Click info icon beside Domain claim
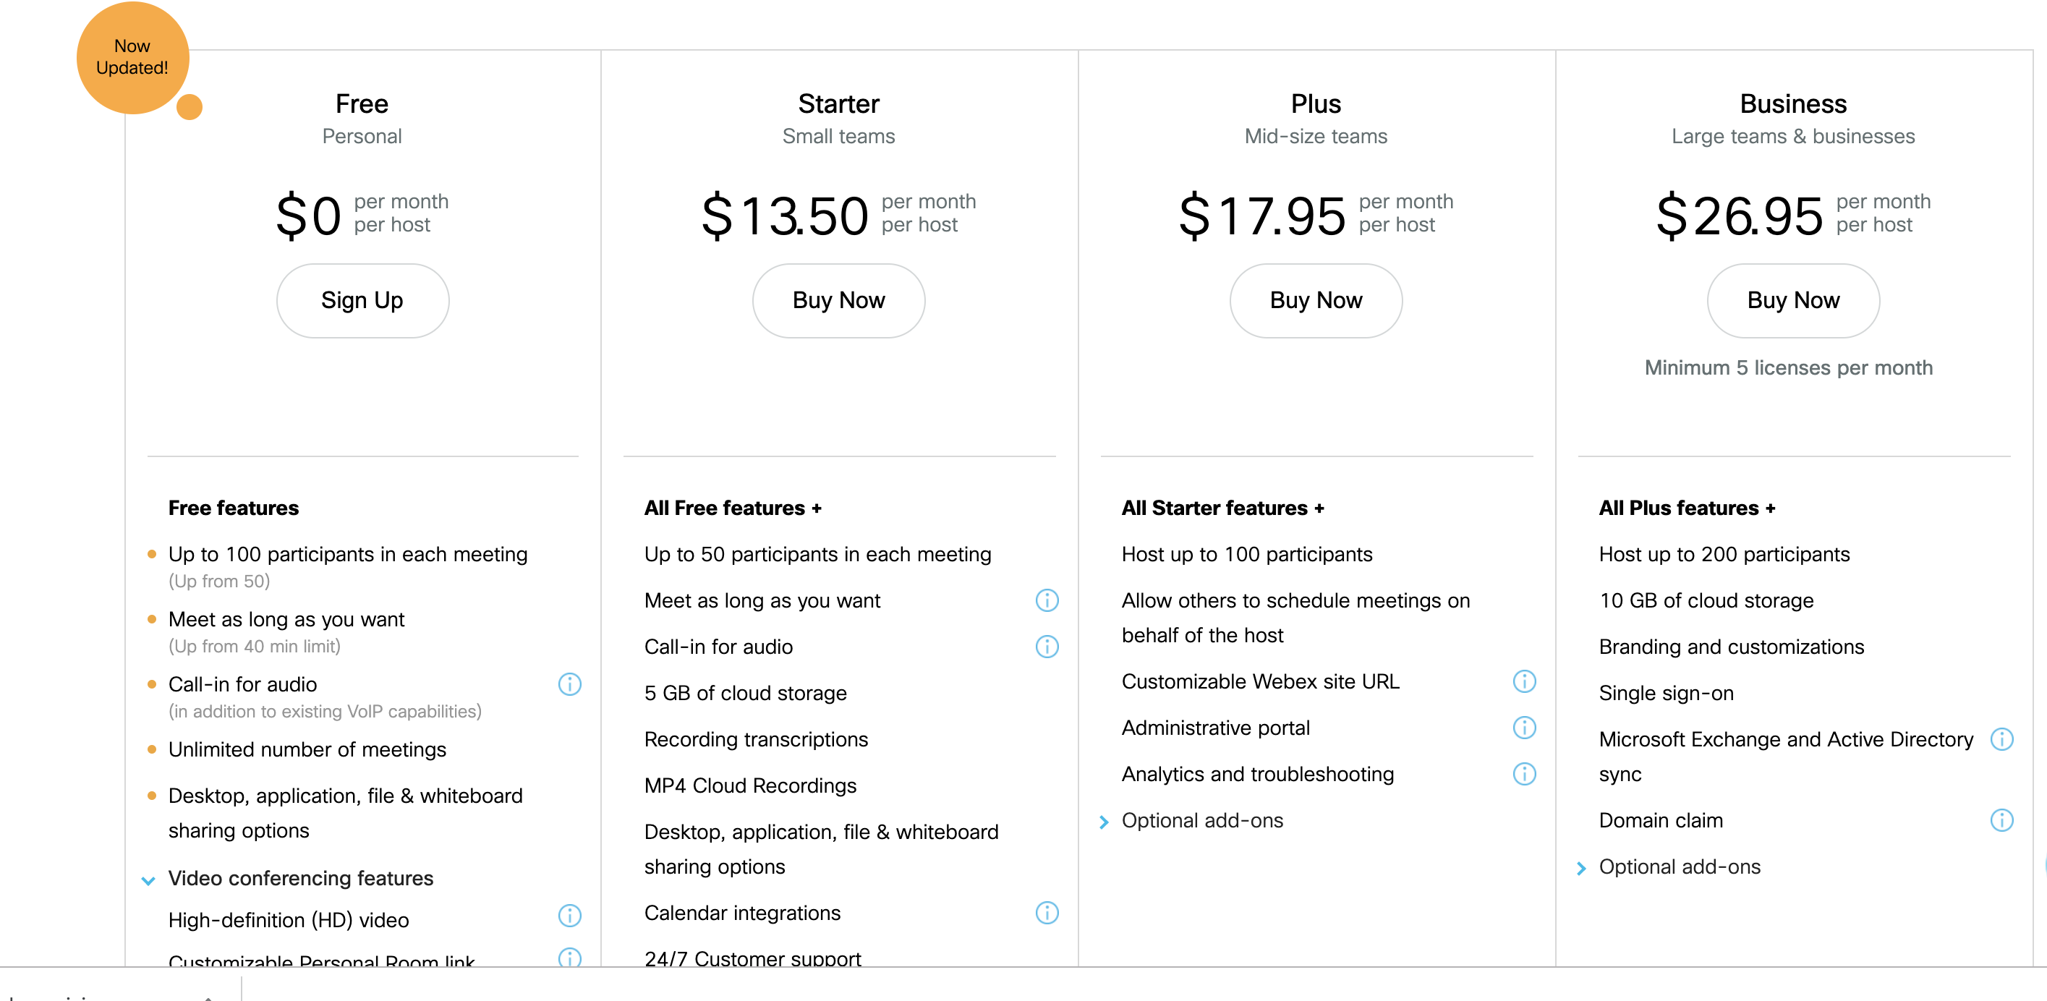This screenshot has height=1001, width=2047. click(x=2001, y=820)
